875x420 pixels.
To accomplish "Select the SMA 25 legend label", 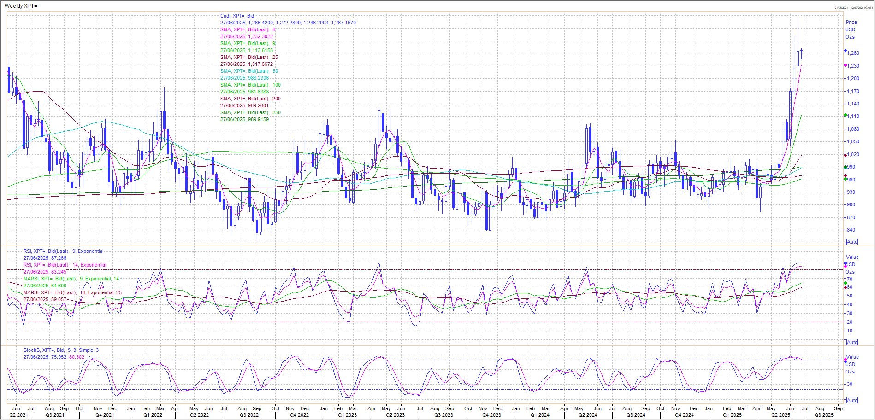I will [x=249, y=57].
